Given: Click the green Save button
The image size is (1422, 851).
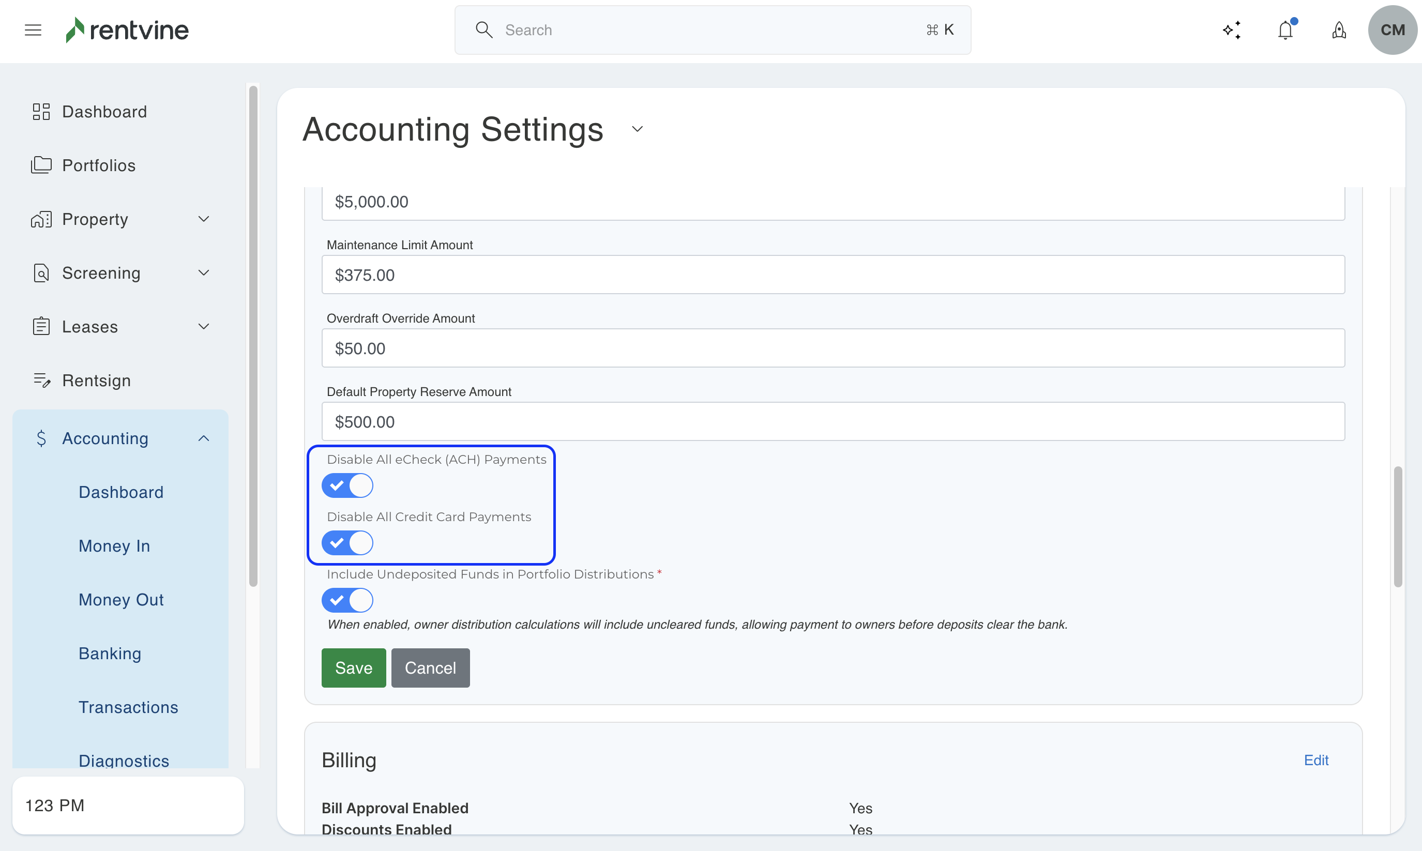Looking at the screenshot, I should (353, 668).
